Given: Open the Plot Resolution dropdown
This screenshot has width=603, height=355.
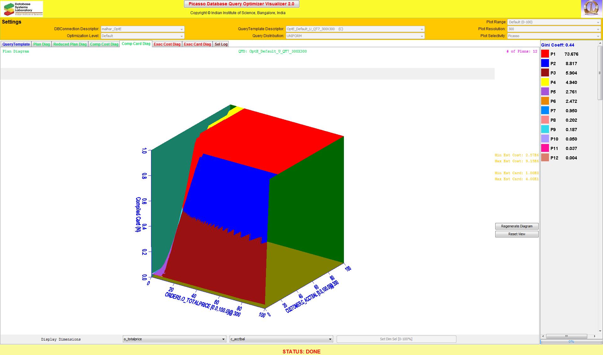Looking at the screenshot, I should click(x=554, y=29).
